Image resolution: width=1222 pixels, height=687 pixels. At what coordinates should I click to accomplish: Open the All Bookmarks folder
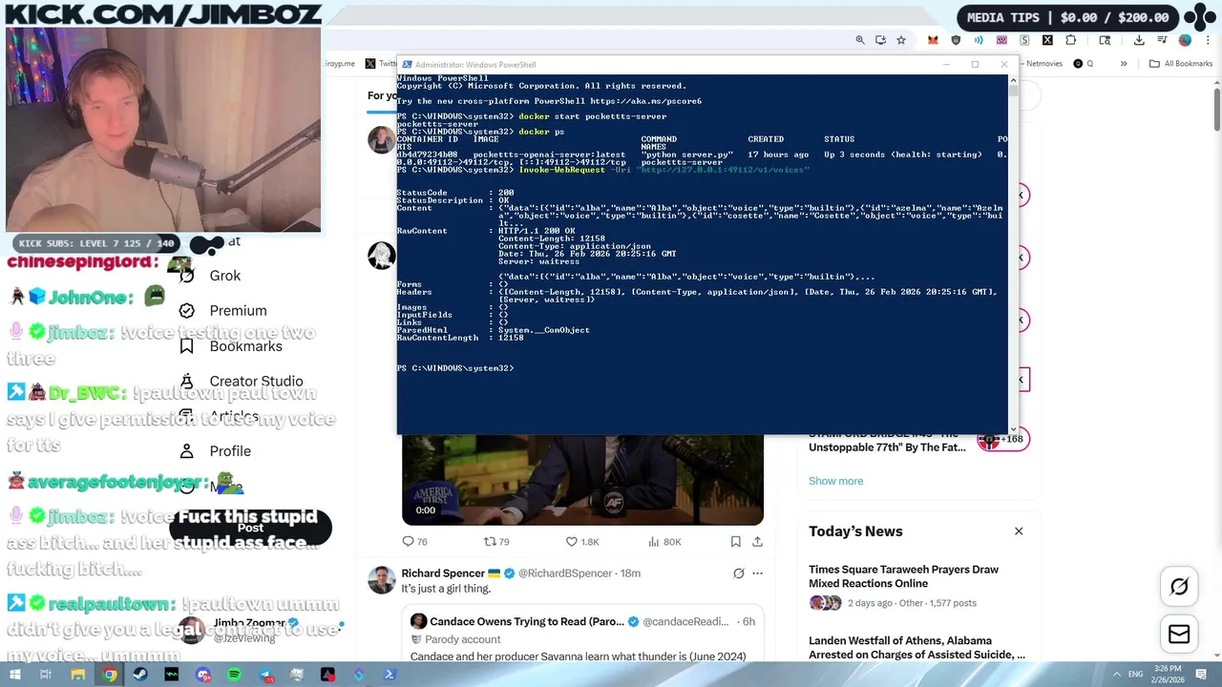(x=1181, y=64)
